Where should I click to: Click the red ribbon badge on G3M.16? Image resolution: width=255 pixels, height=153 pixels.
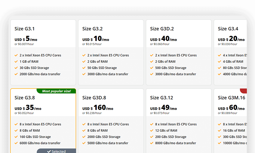coord(244,91)
